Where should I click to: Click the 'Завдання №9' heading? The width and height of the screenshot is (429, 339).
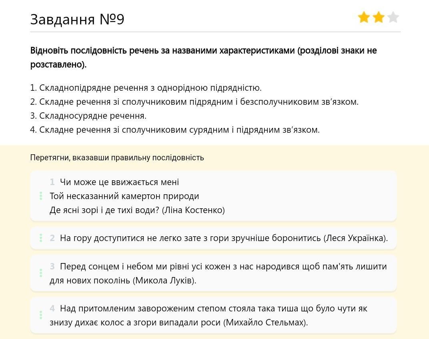(x=77, y=19)
